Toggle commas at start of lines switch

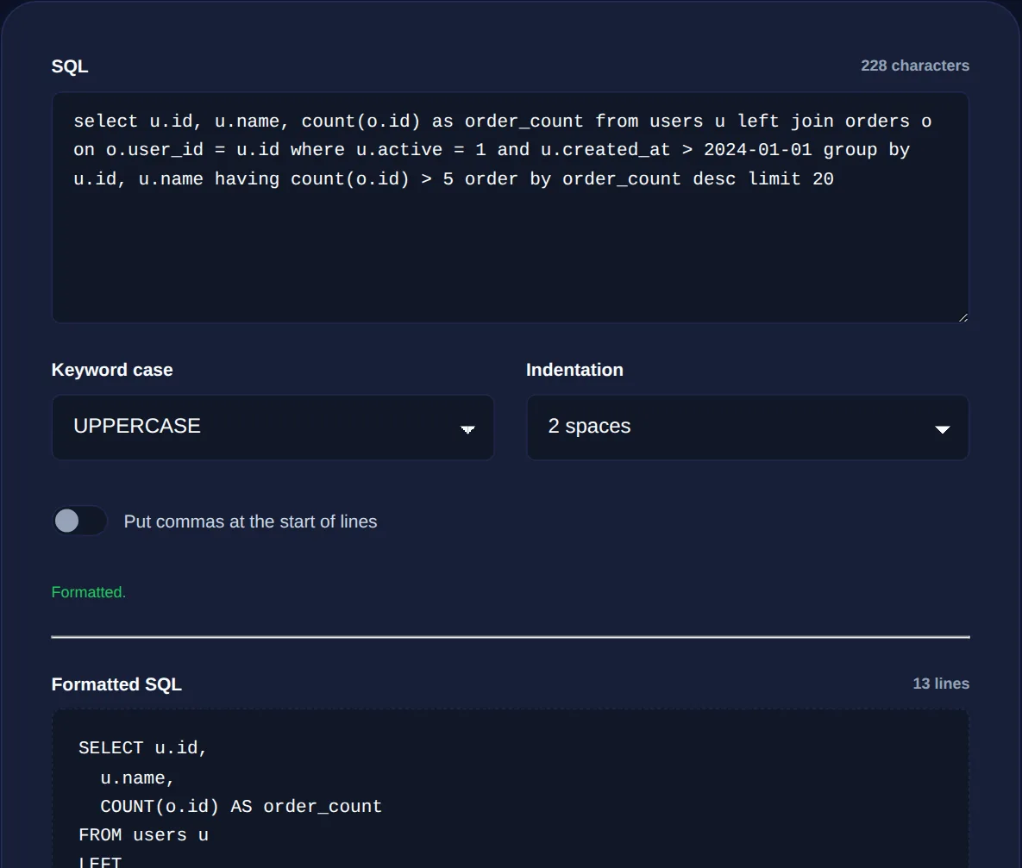point(79,521)
